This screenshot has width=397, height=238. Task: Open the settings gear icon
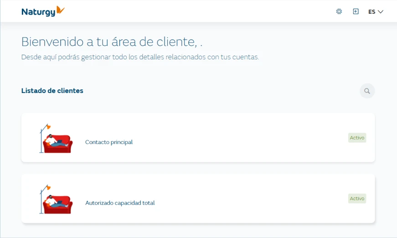(x=339, y=11)
